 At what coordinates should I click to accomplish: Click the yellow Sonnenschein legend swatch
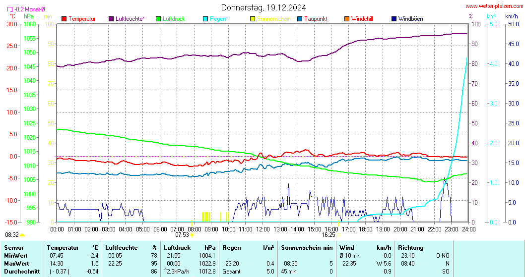click(253, 19)
